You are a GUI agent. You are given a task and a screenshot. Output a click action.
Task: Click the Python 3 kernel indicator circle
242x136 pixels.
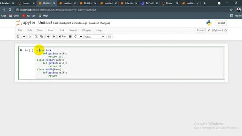pyautogui.click(x=225, y=30)
